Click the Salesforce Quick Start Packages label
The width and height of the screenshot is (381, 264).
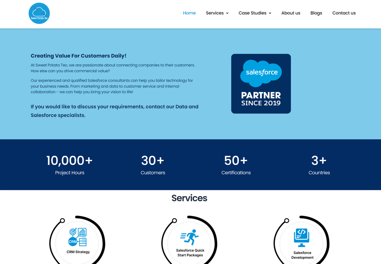190,253
